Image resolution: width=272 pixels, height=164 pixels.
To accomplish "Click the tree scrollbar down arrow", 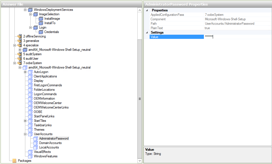I will pos(140,161).
